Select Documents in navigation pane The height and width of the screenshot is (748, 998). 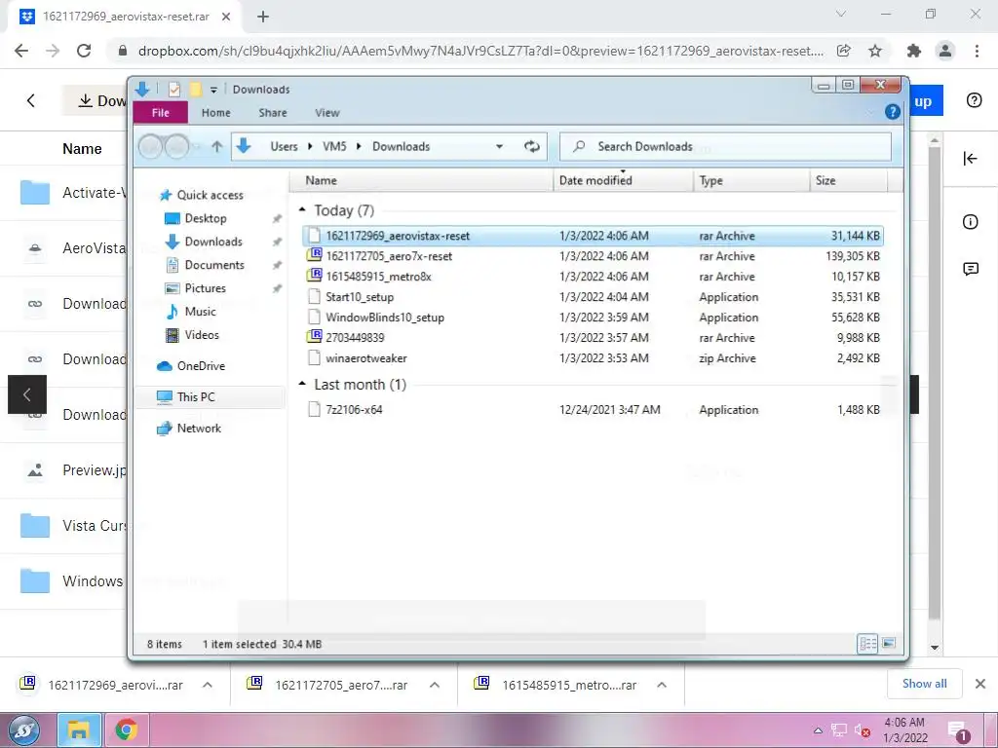213,265
